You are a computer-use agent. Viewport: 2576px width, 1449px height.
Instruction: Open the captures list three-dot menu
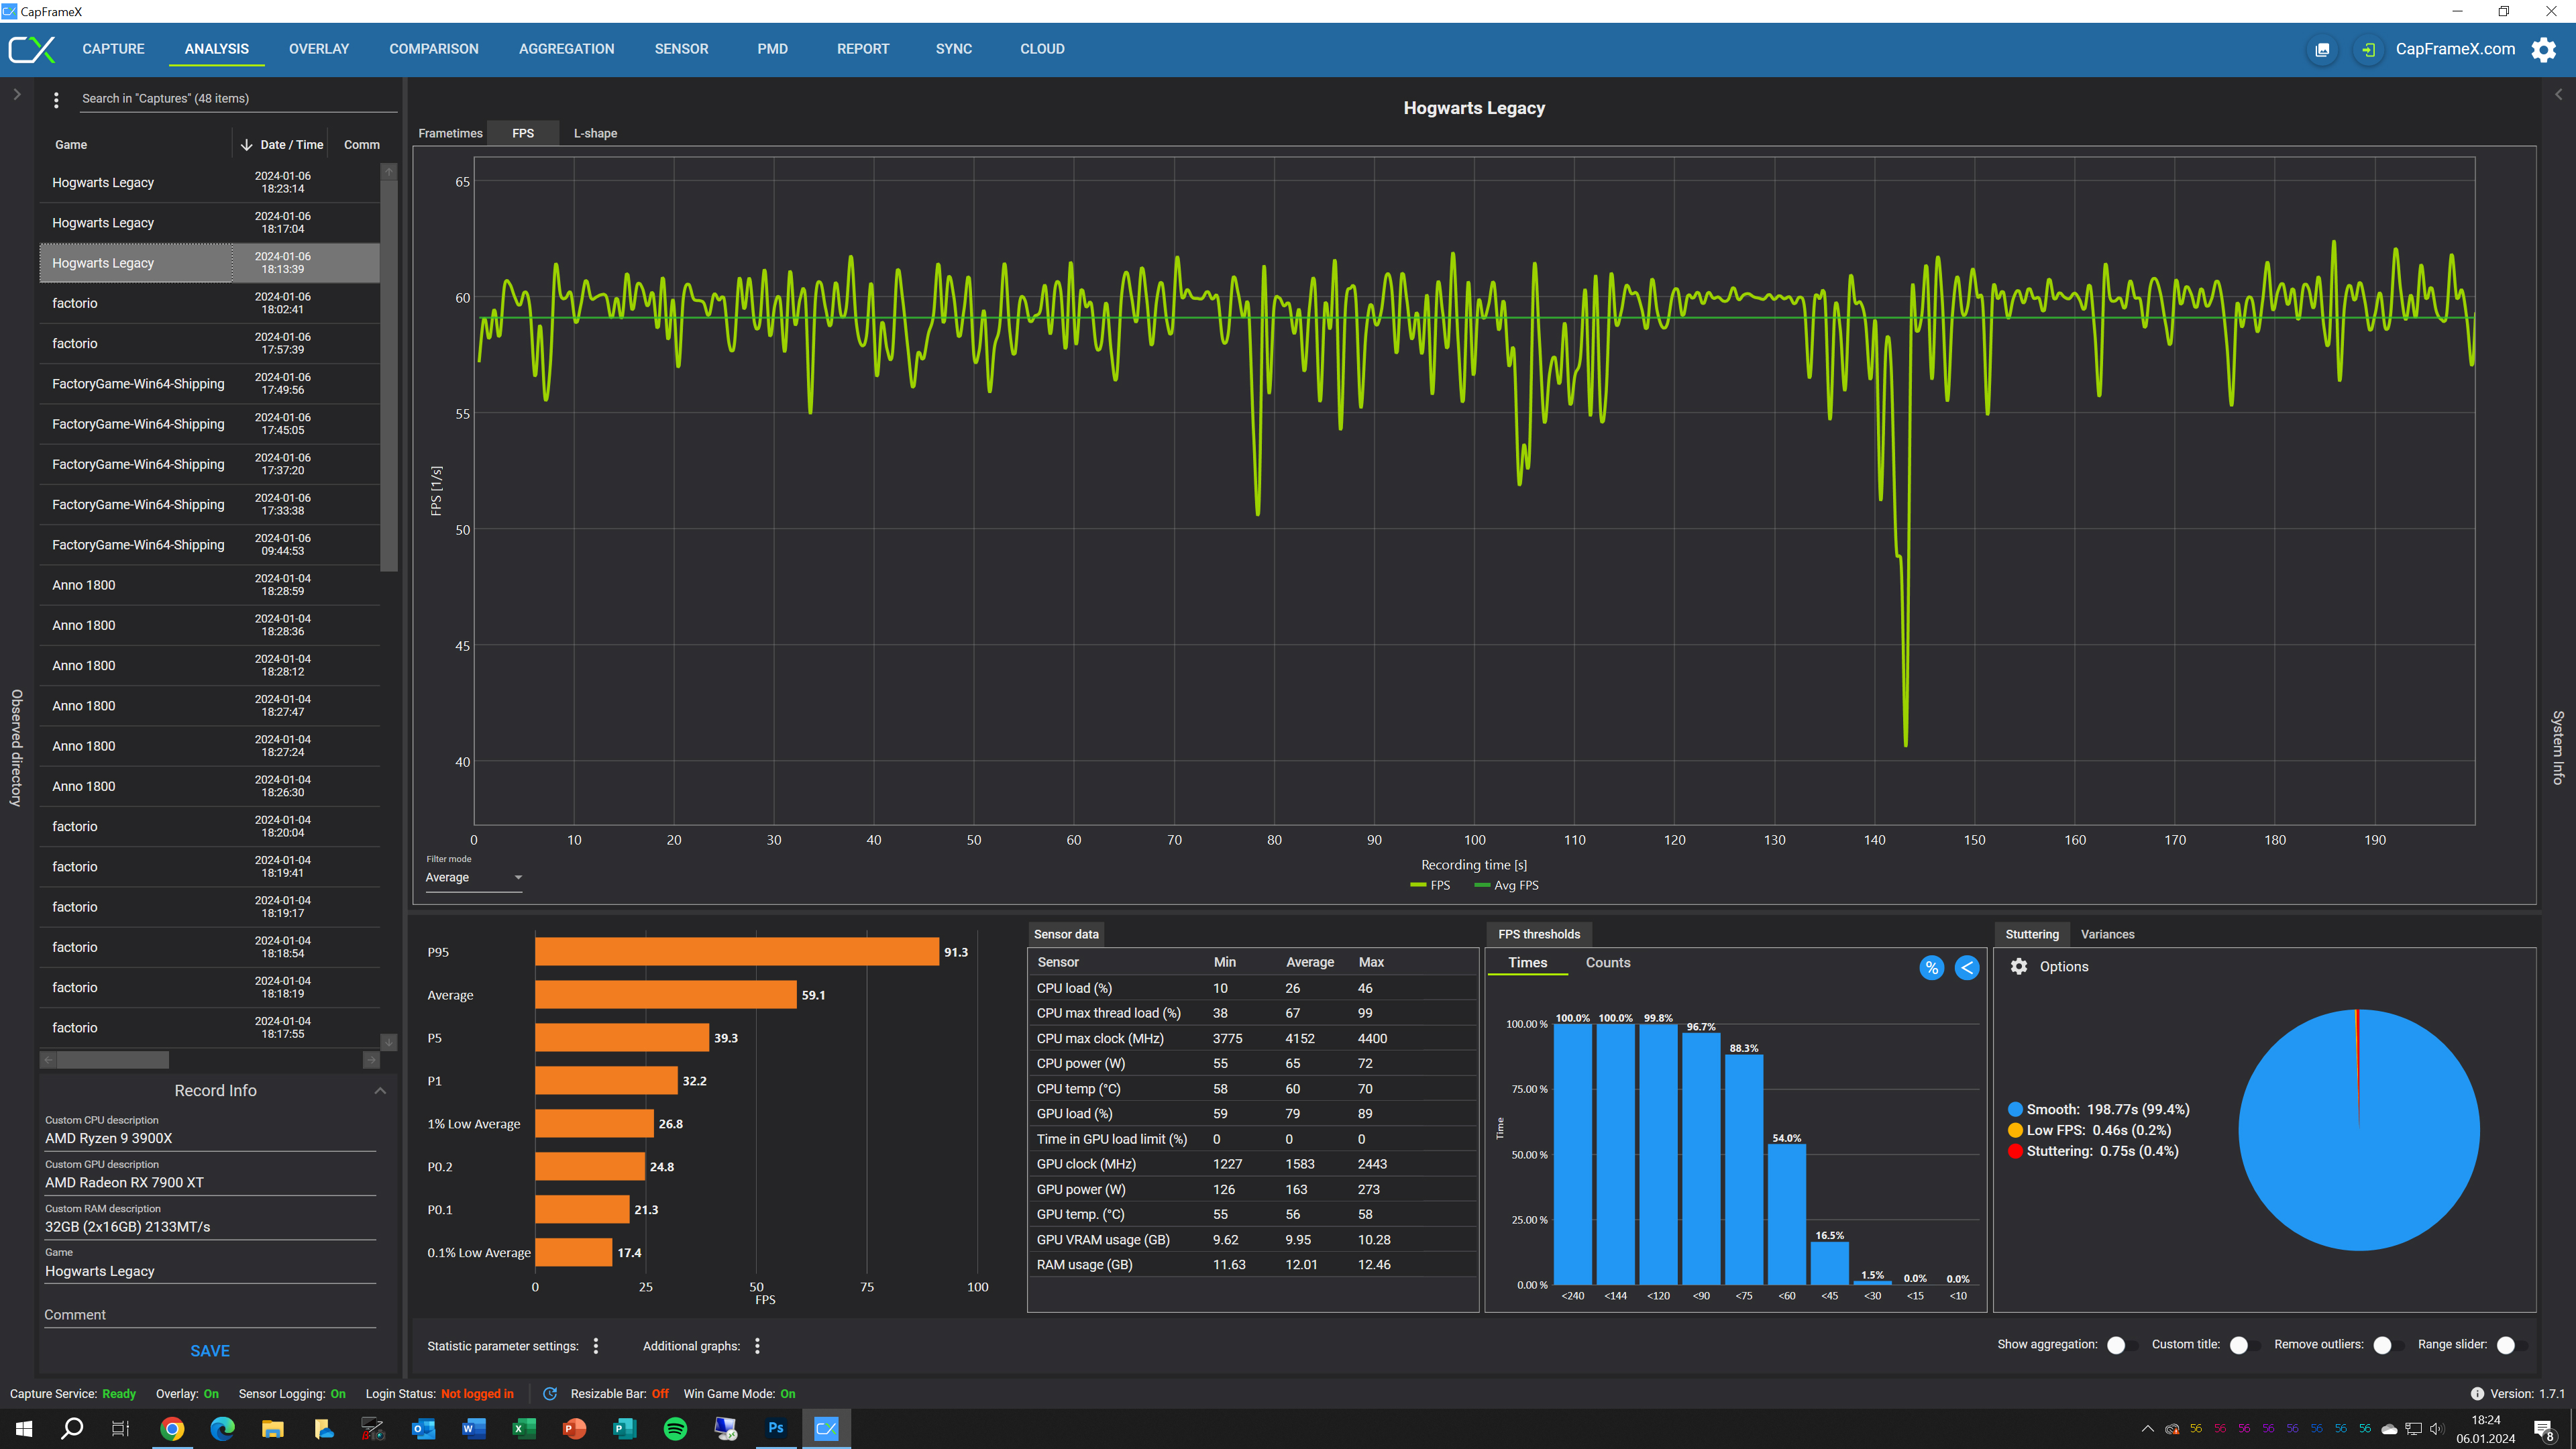56,99
